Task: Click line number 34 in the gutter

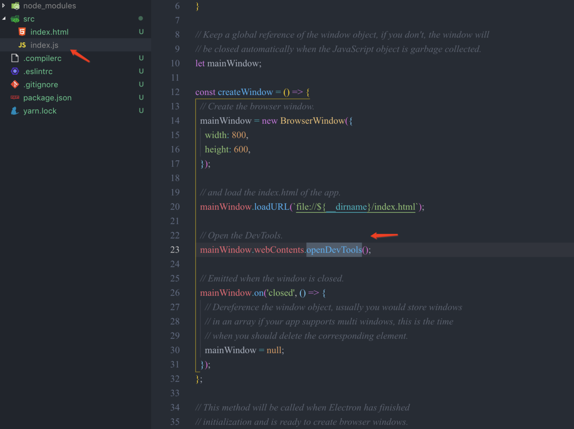Action: tap(175, 408)
